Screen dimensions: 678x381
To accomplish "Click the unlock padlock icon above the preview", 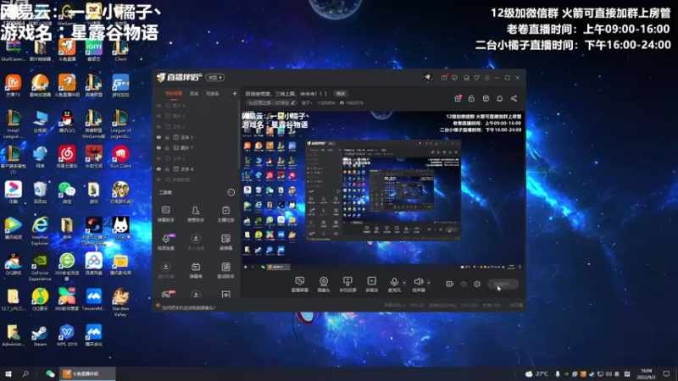I will point(471,98).
